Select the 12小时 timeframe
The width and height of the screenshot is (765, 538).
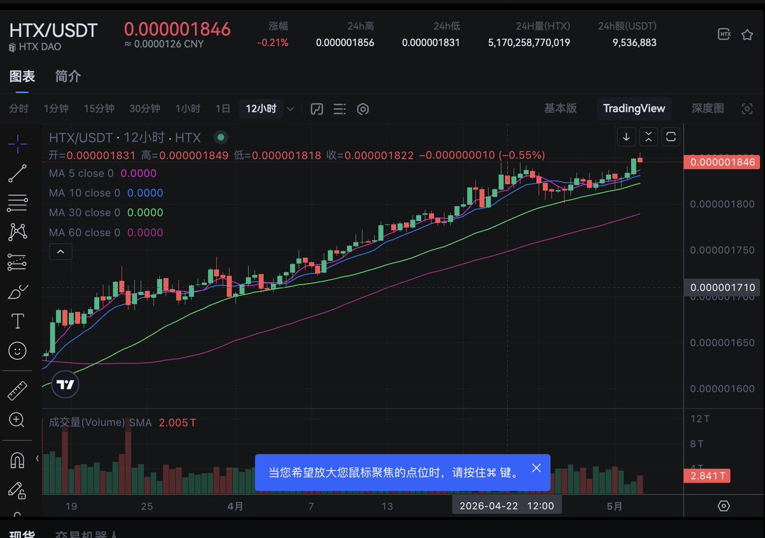261,108
